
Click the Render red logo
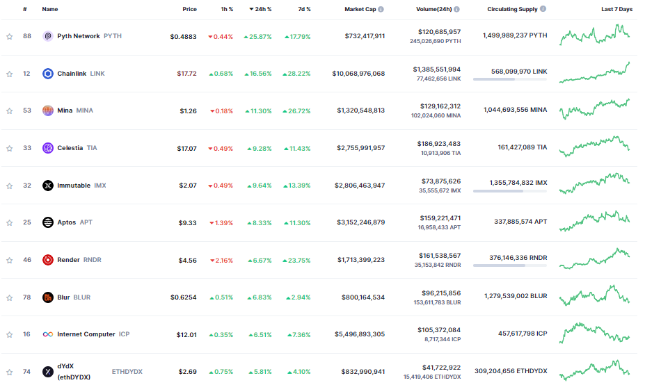48,260
